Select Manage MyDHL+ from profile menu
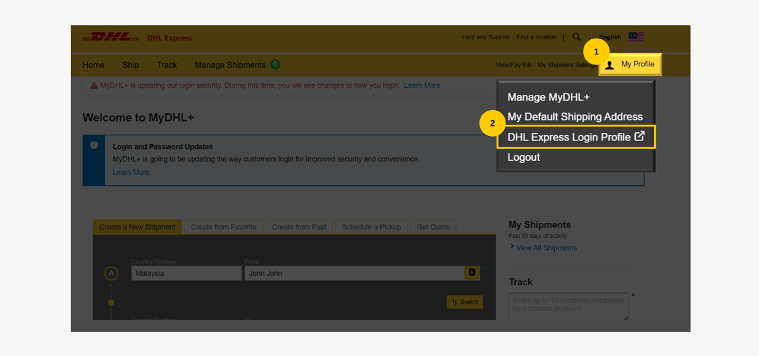Screen dimensions: 759x356 [548, 97]
